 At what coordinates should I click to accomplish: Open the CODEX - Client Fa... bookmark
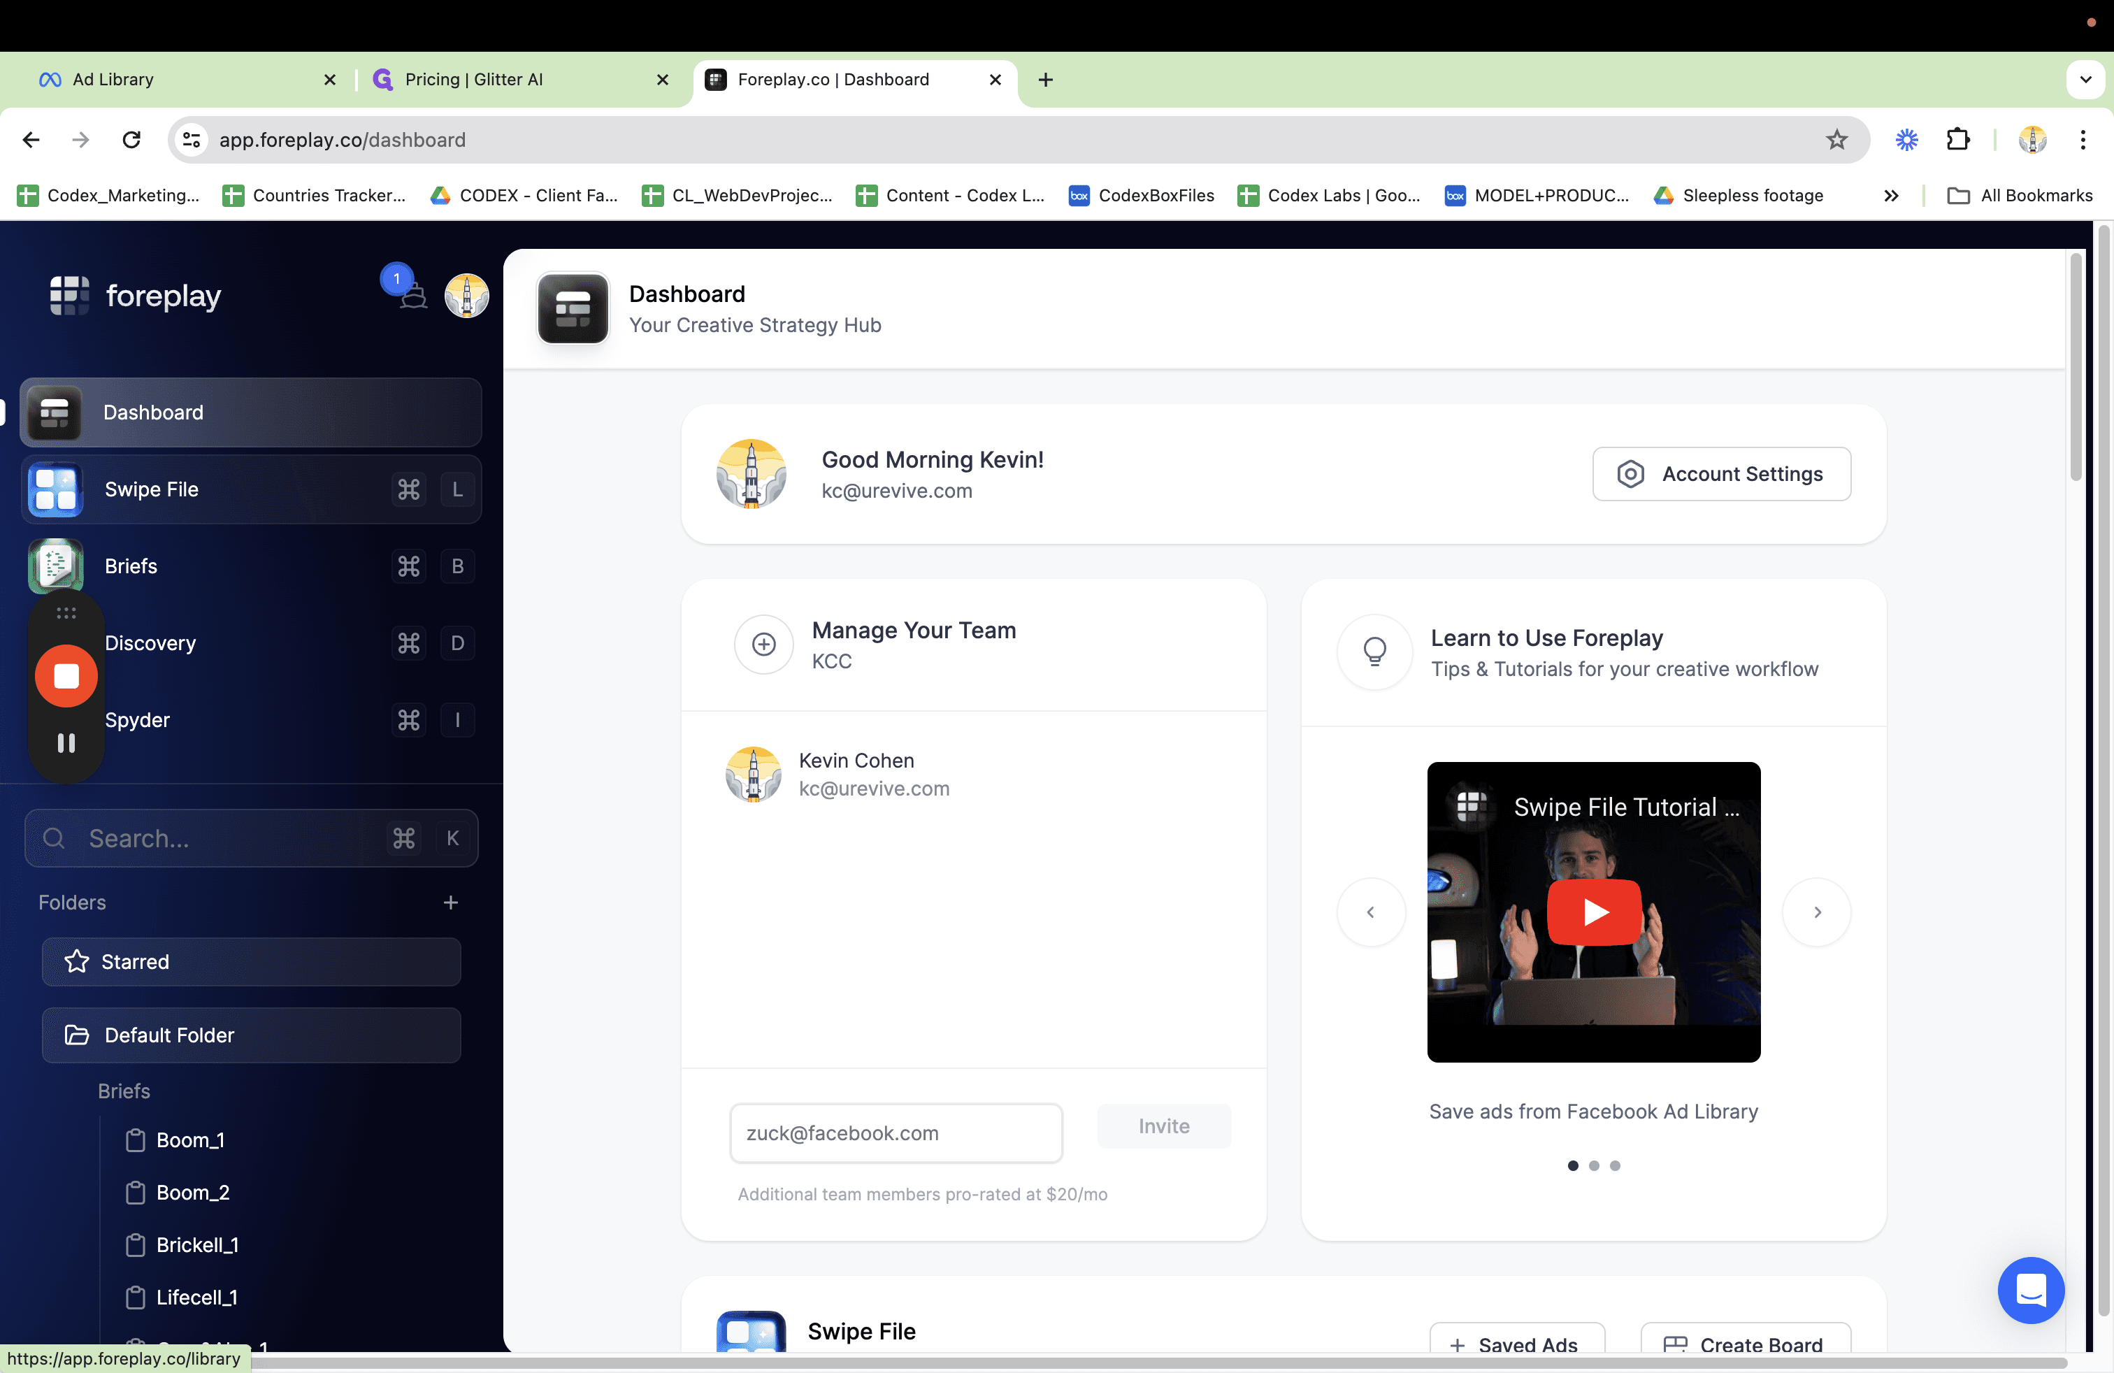point(524,195)
